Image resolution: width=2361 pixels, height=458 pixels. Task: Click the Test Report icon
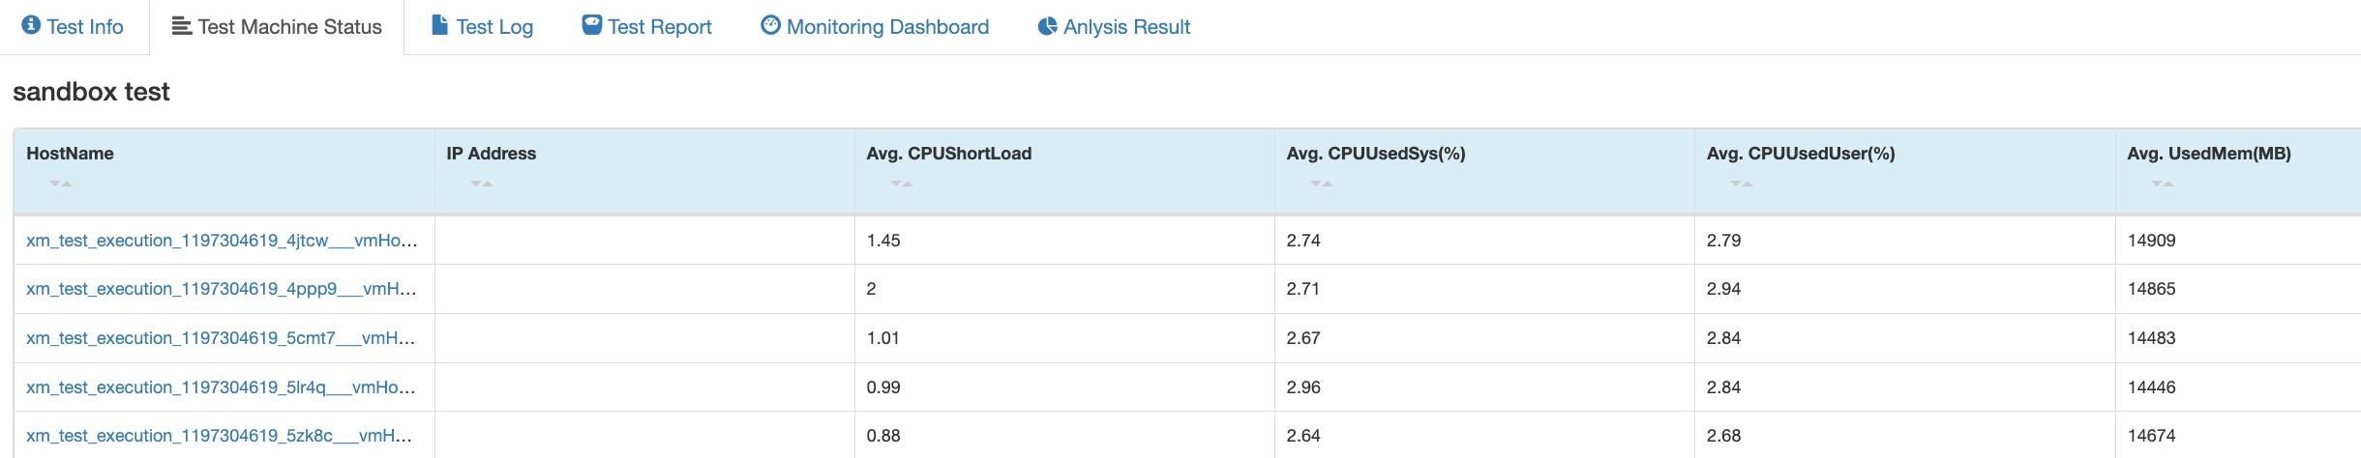click(x=591, y=25)
